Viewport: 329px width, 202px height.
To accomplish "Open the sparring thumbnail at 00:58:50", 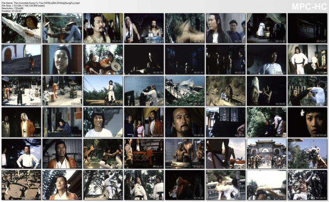I will pos(103,154).
